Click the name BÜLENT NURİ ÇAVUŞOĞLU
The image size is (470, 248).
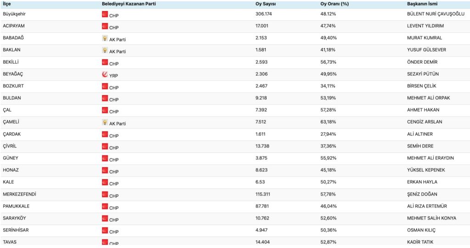pyautogui.click(x=433, y=14)
